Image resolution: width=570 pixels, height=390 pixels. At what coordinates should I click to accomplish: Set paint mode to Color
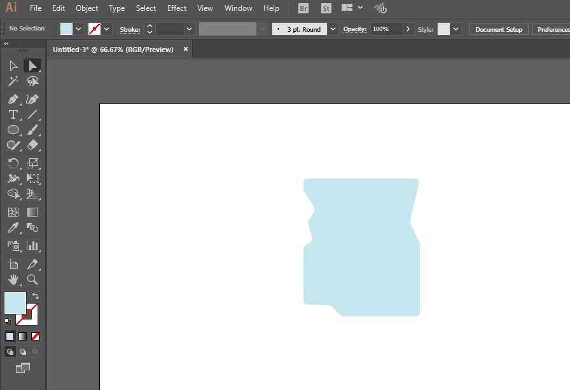click(x=10, y=336)
